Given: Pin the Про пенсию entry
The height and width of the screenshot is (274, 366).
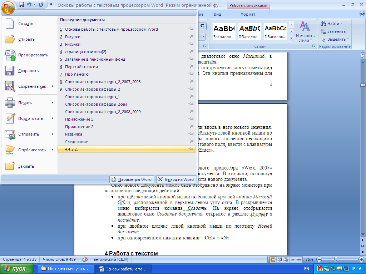Looking at the screenshot, I should [191, 74].
